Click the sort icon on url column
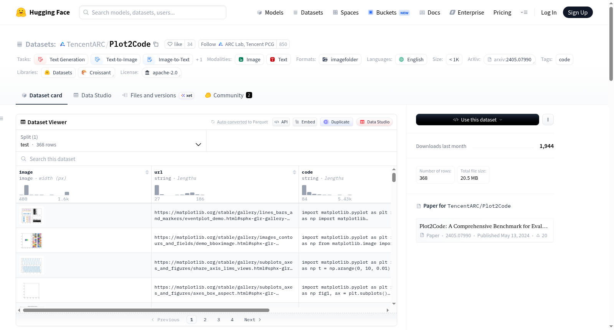614x330 pixels. point(294,172)
